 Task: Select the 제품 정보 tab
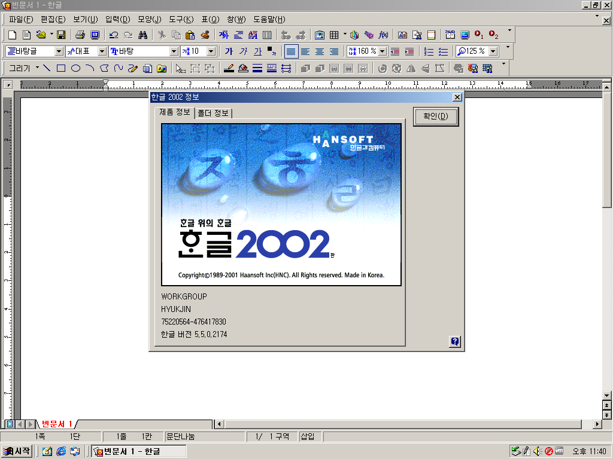(174, 112)
